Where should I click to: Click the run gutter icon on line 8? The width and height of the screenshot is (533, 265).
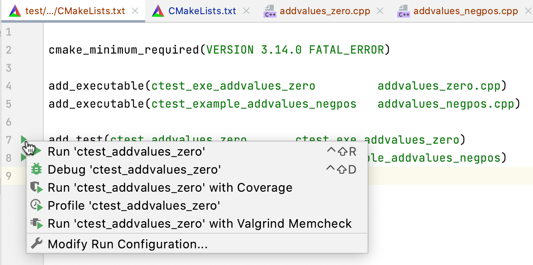tap(24, 157)
